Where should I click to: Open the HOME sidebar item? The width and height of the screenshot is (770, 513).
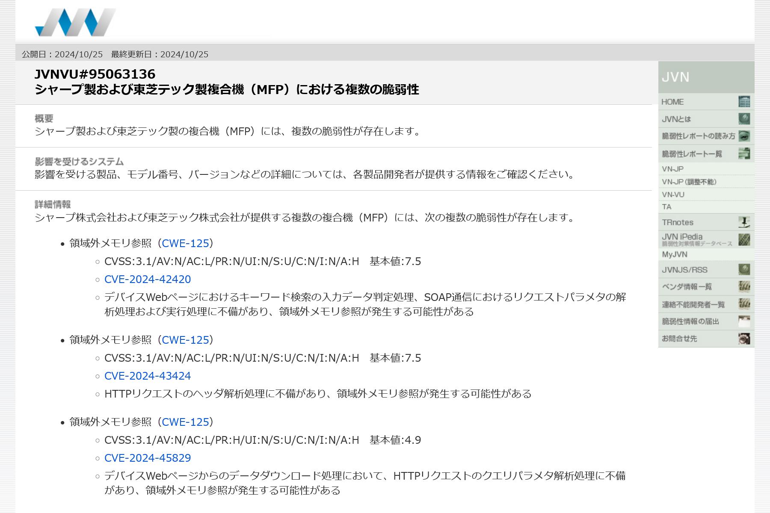[x=706, y=102]
